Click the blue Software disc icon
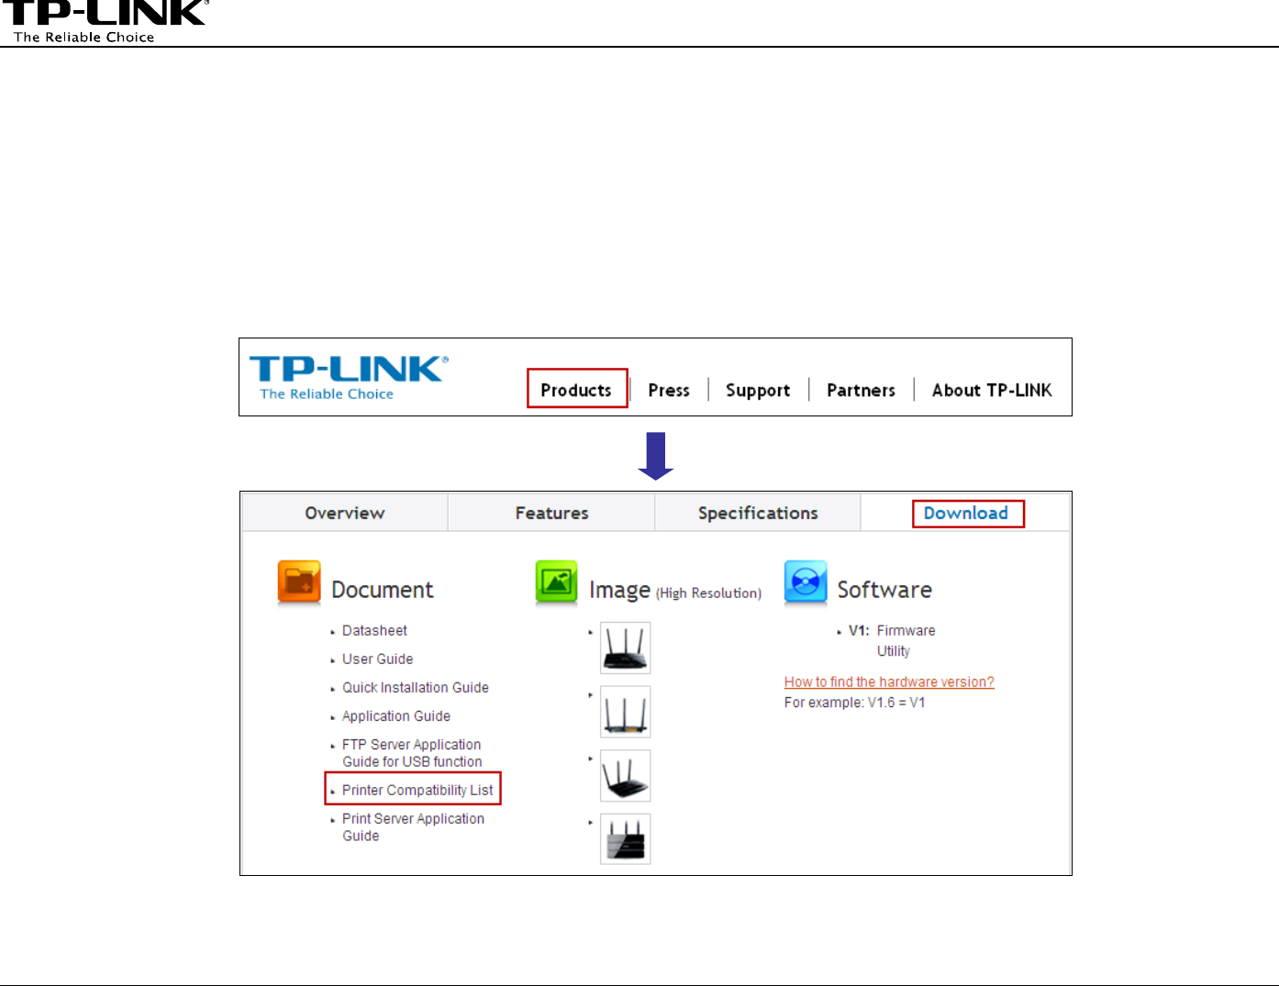The image size is (1279, 986). (x=806, y=583)
